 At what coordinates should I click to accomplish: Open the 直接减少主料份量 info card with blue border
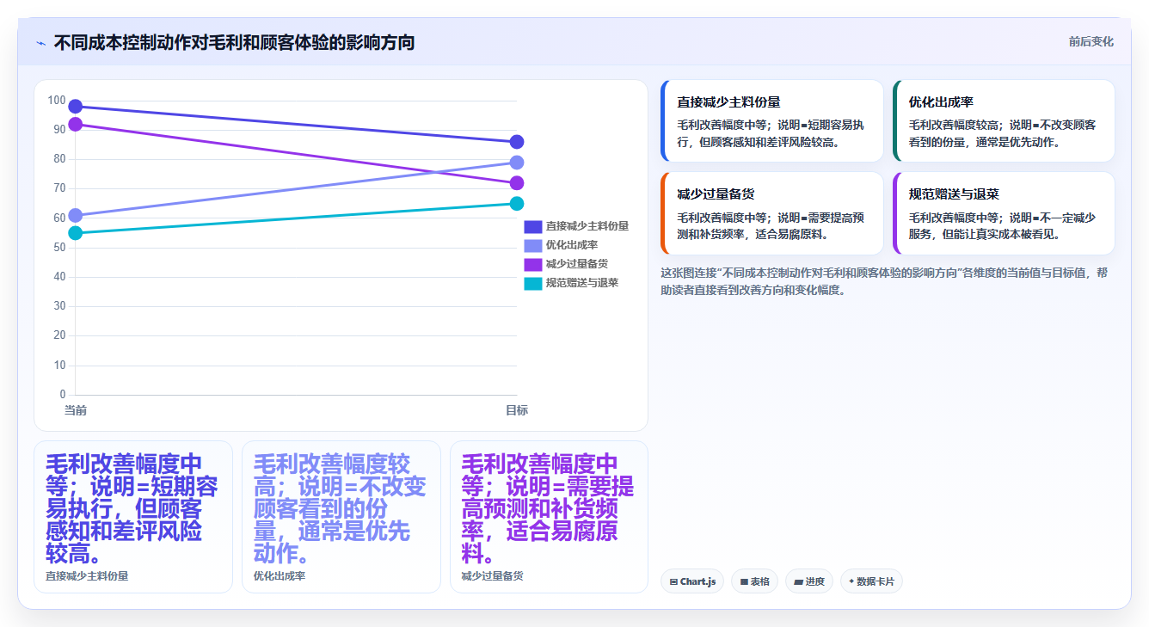pyautogui.click(x=772, y=121)
